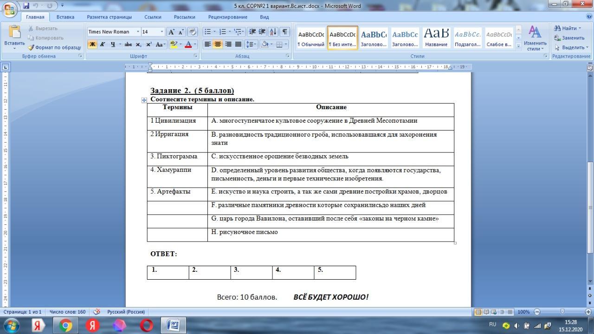Screen dimensions: 594x334
Task: Open Opera browser from the taskbar
Action: pyautogui.click(x=147, y=325)
